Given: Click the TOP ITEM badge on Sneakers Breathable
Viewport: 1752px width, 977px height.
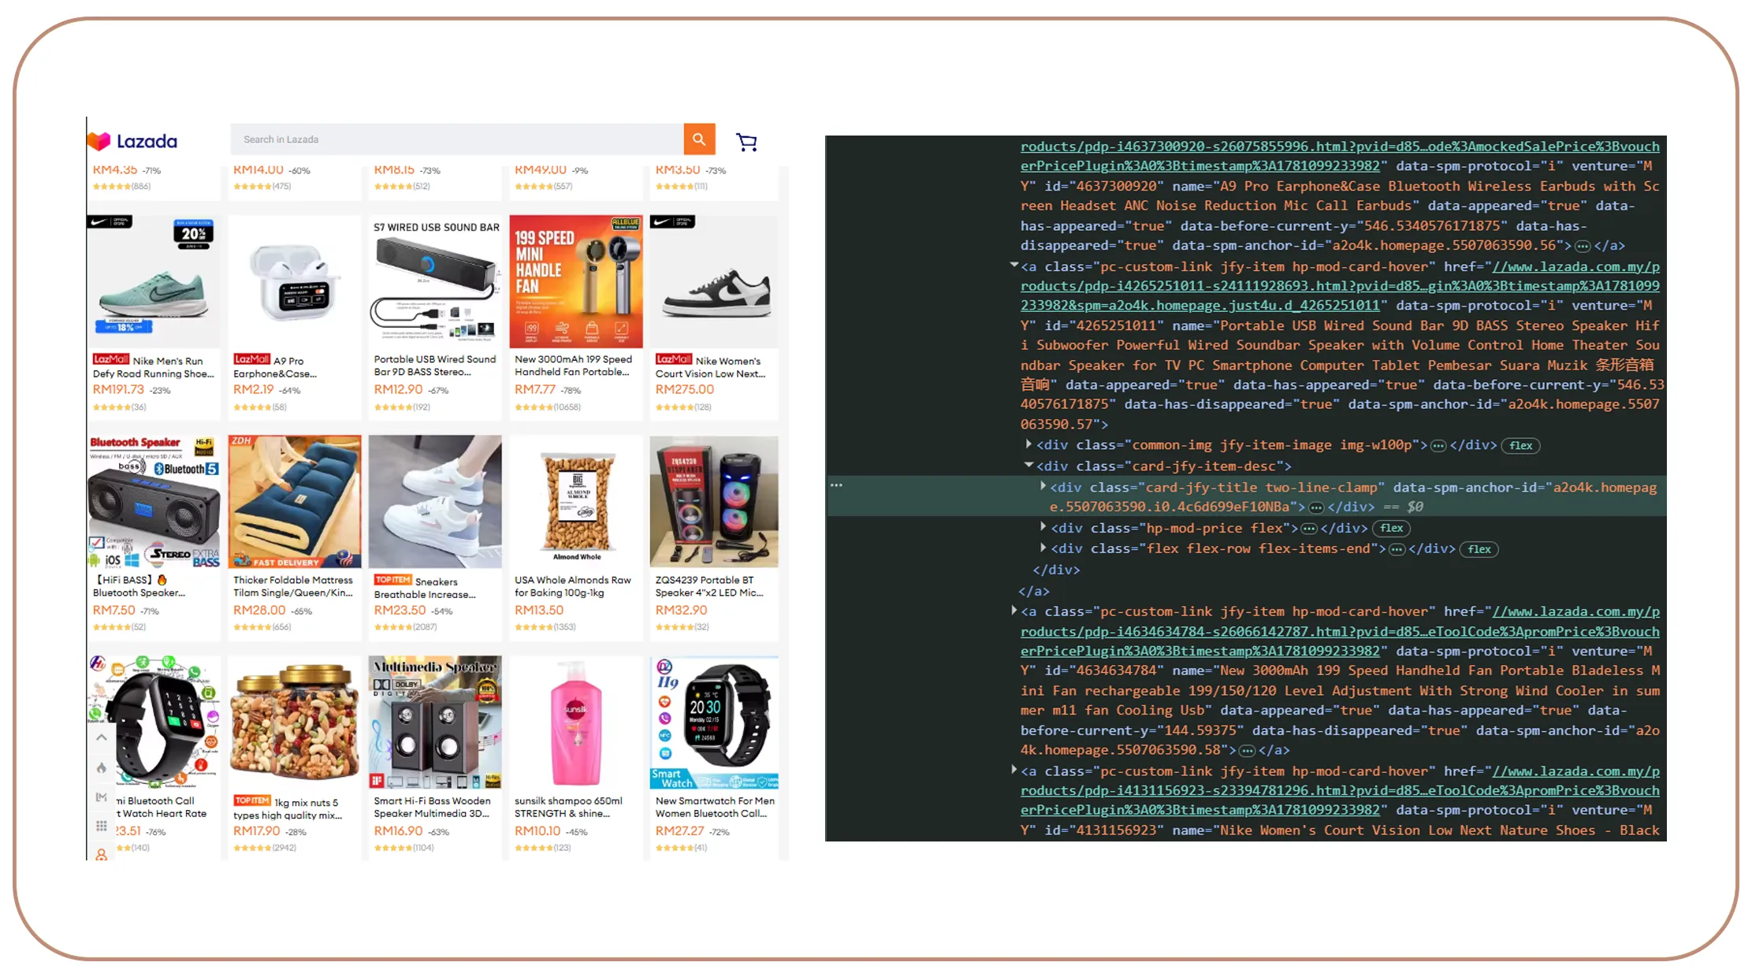Looking at the screenshot, I should point(393,580).
